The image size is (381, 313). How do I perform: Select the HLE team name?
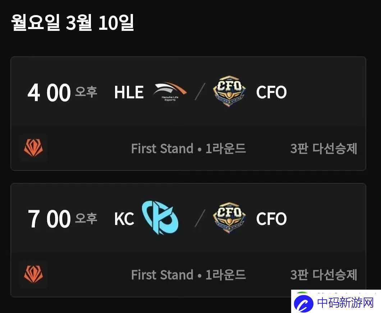(x=129, y=92)
